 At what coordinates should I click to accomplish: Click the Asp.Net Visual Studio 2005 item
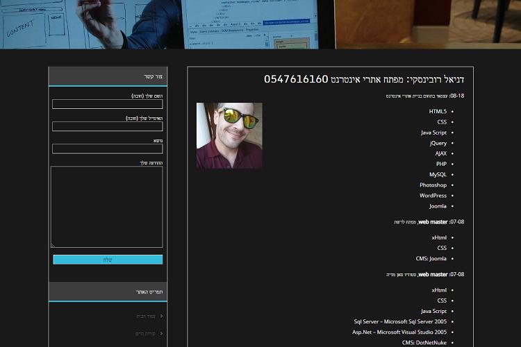click(399, 332)
